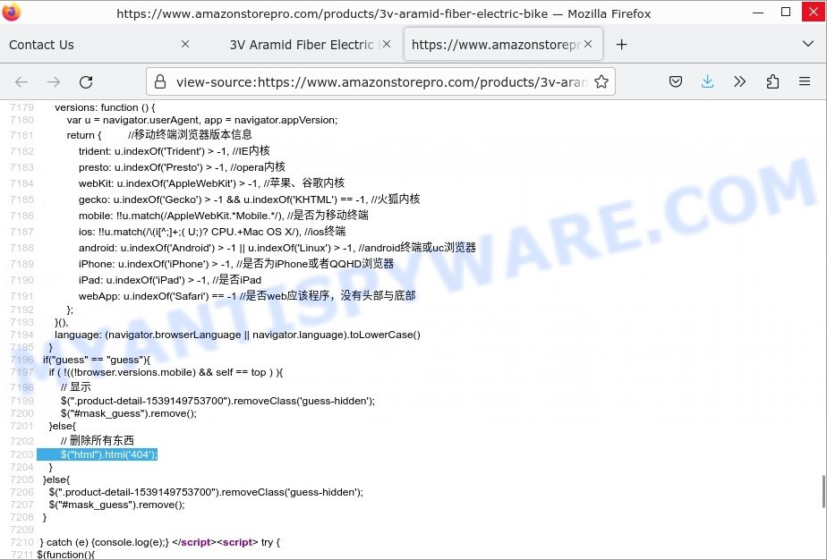827x560 pixels.
Task: Click the '// 显示' comment line
Action: click(76, 387)
